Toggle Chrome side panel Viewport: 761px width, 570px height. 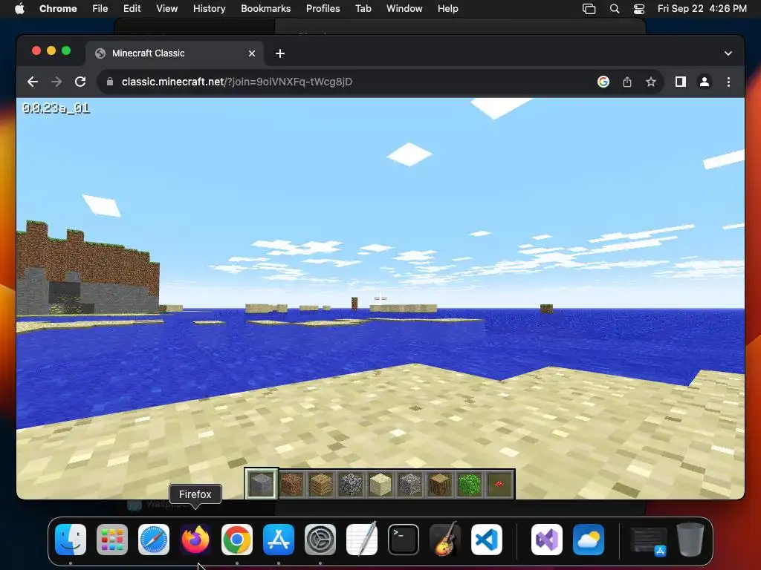(681, 82)
